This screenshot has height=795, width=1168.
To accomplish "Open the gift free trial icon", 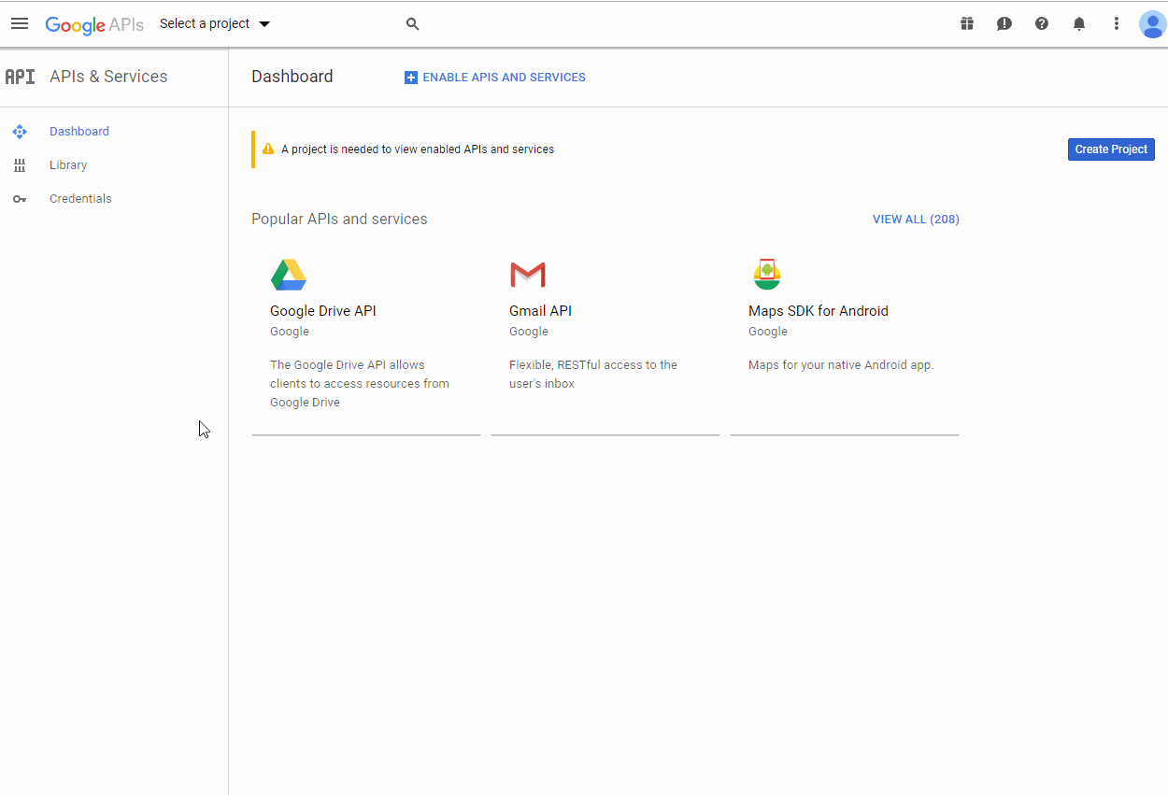I will click(967, 24).
